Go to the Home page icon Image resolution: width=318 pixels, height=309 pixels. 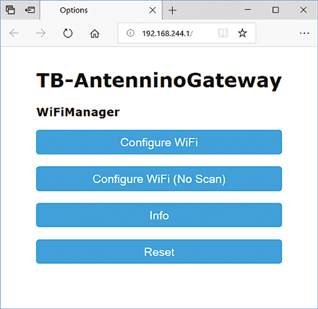[x=95, y=33]
